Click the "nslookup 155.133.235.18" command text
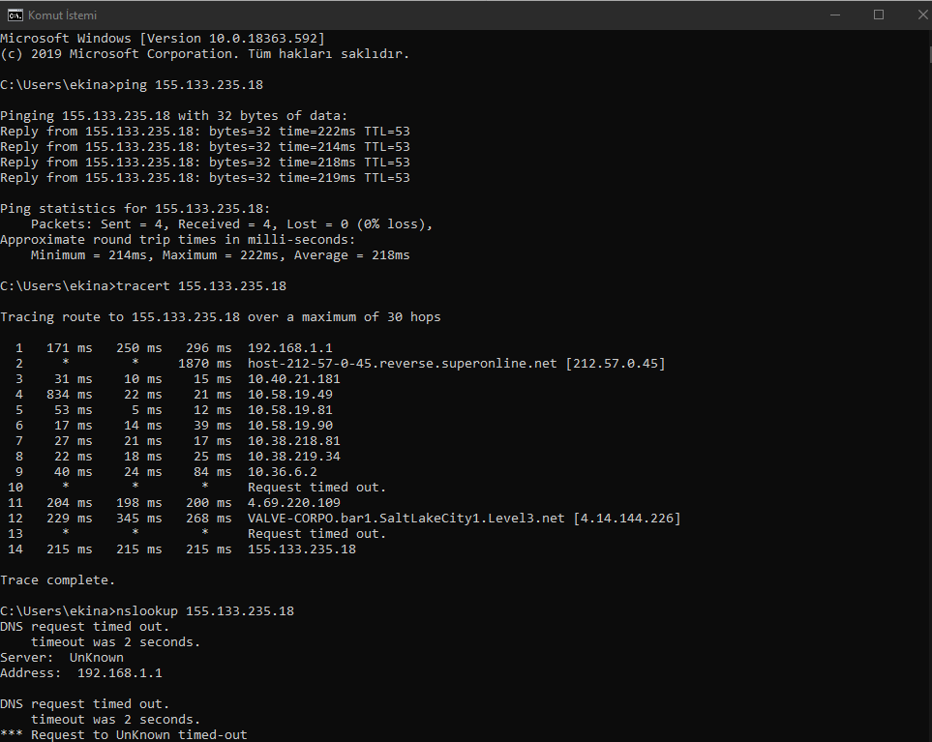Viewport: 932px width, 742px height. [204, 611]
